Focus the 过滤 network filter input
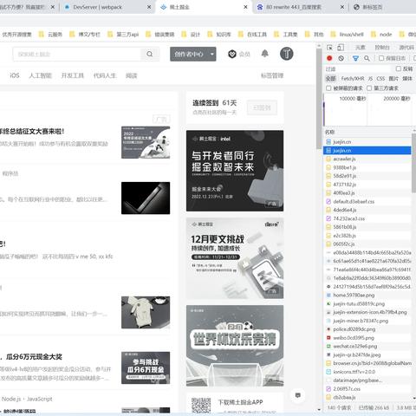 click(x=358, y=68)
